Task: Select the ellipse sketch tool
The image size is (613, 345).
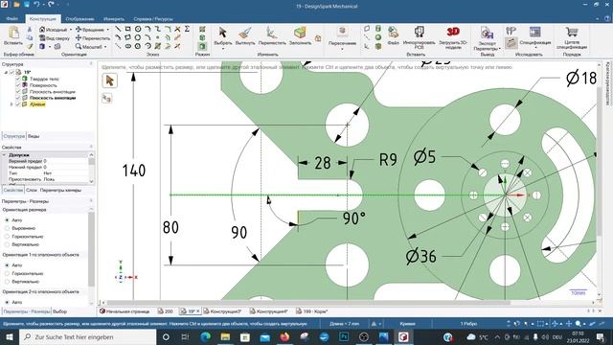Action: point(127,46)
